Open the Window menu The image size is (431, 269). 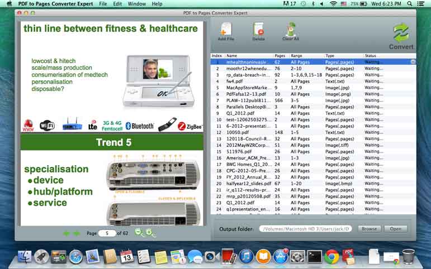point(136,4)
